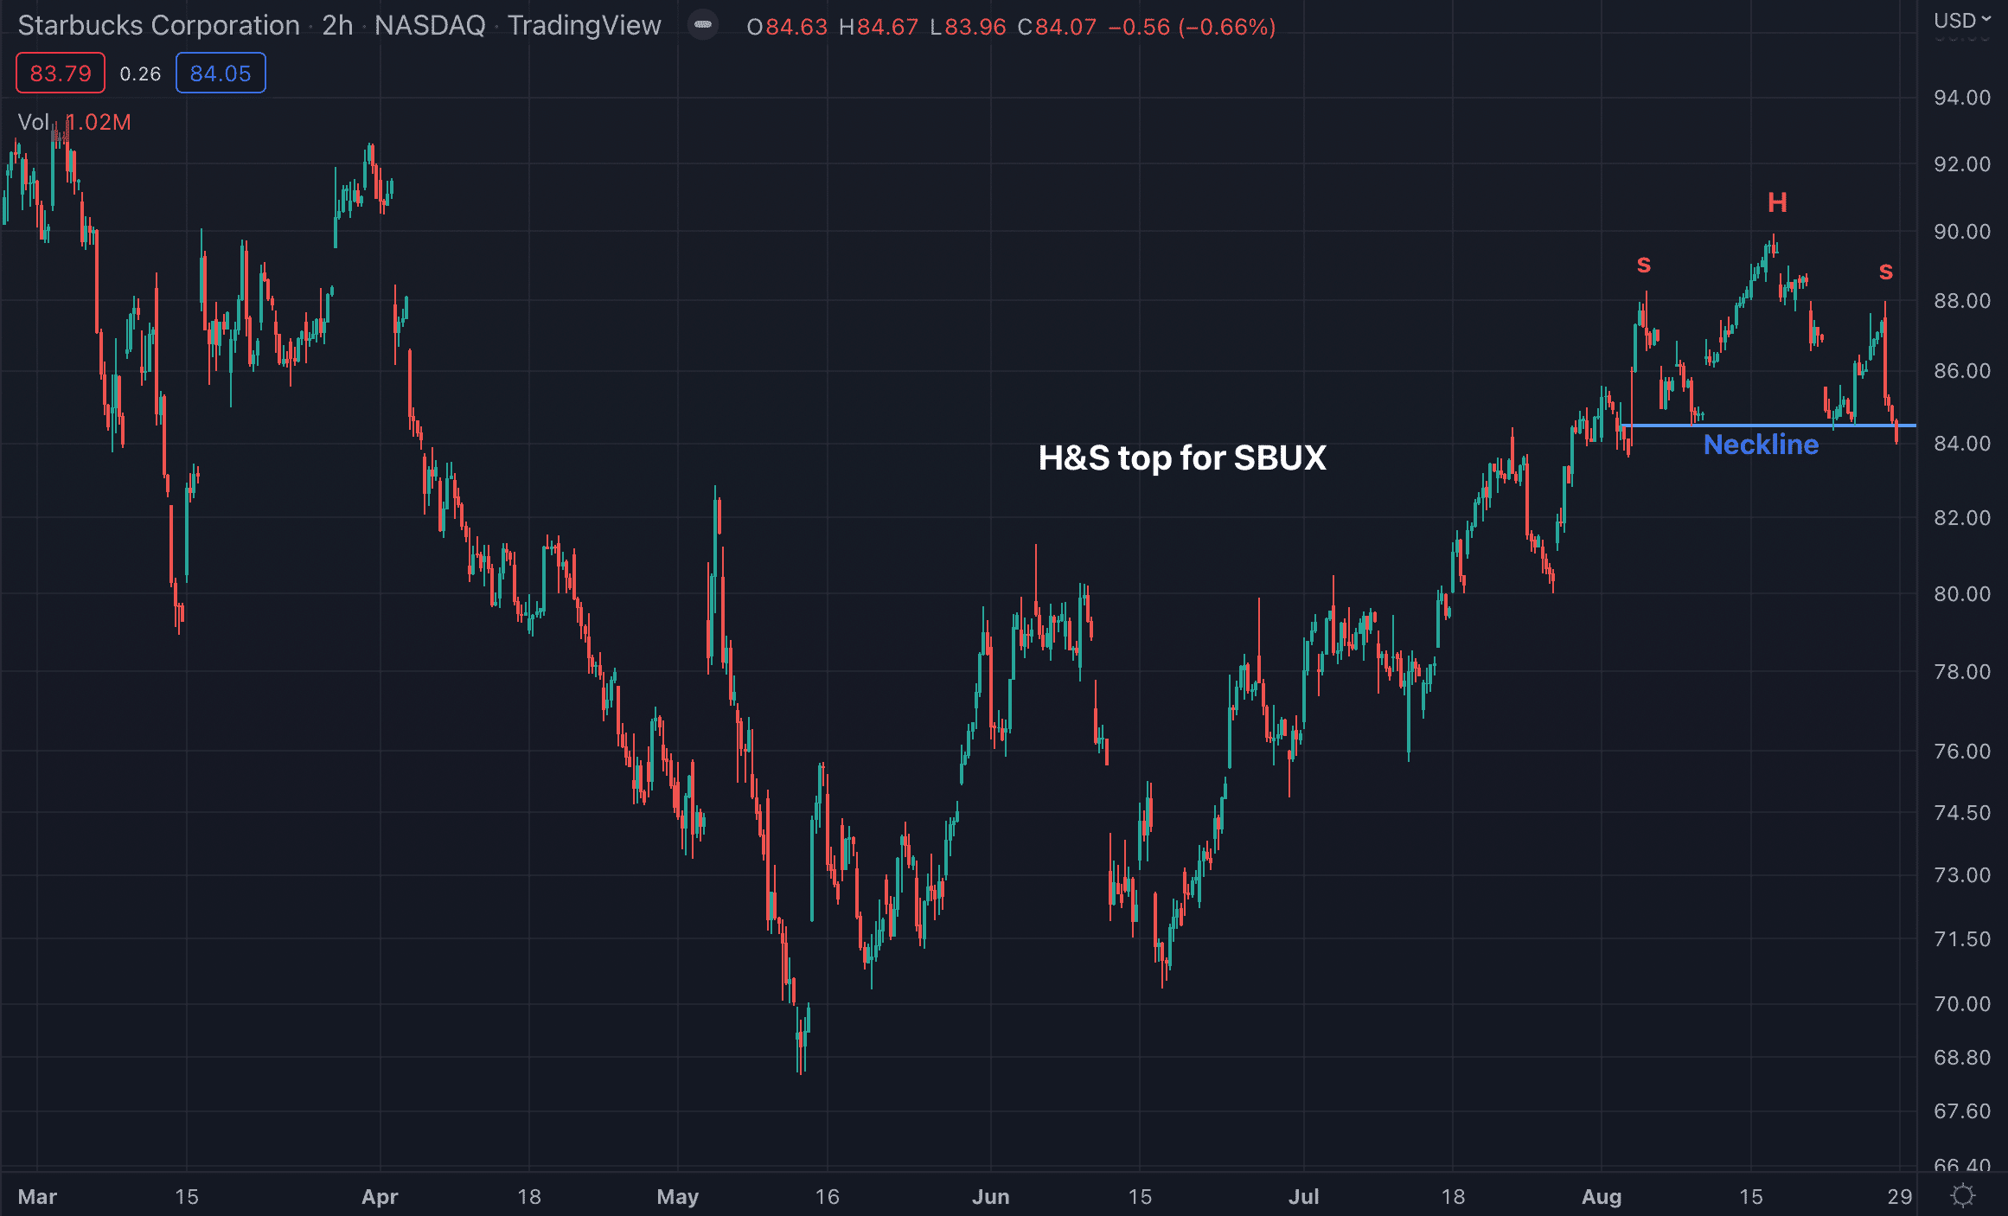Click the blue 84.05 buy price button
This screenshot has height=1216, width=2008.
point(221,74)
